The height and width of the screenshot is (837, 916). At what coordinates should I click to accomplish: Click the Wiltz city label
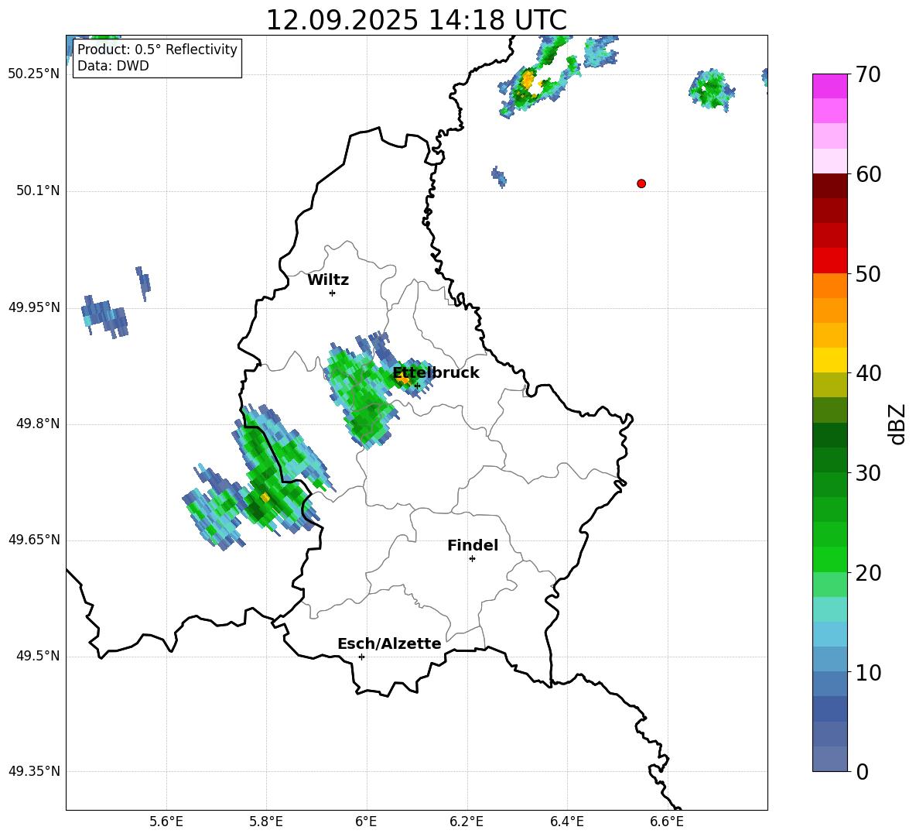[x=328, y=280]
